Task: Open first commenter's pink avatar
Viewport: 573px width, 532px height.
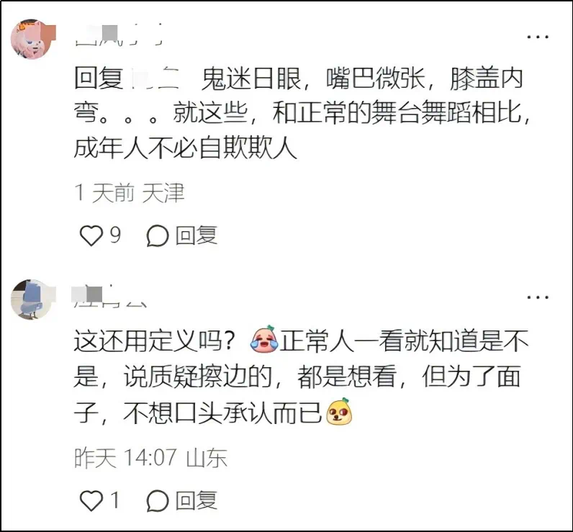Action: 32,39
